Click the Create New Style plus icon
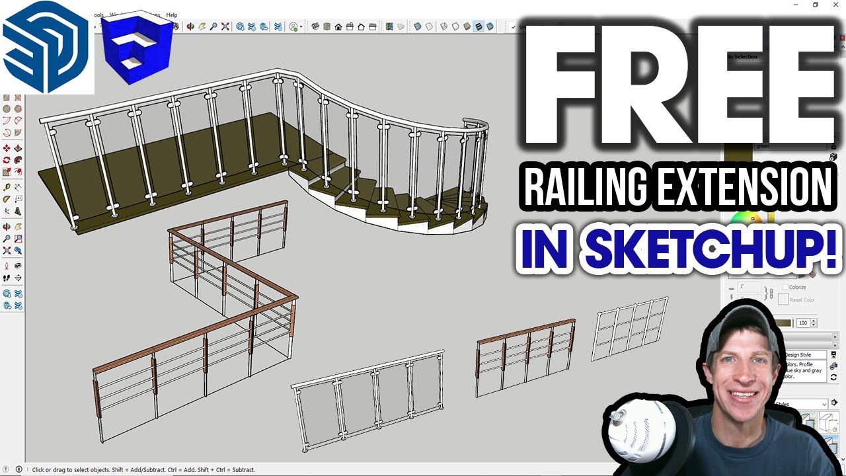The height and width of the screenshot is (476, 846). 833,366
